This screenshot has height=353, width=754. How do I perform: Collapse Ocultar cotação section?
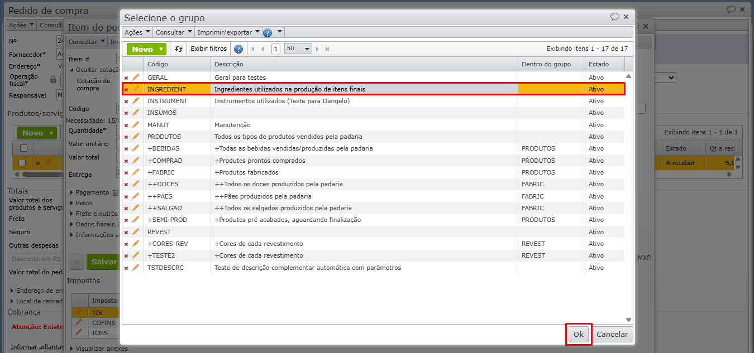[71, 70]
